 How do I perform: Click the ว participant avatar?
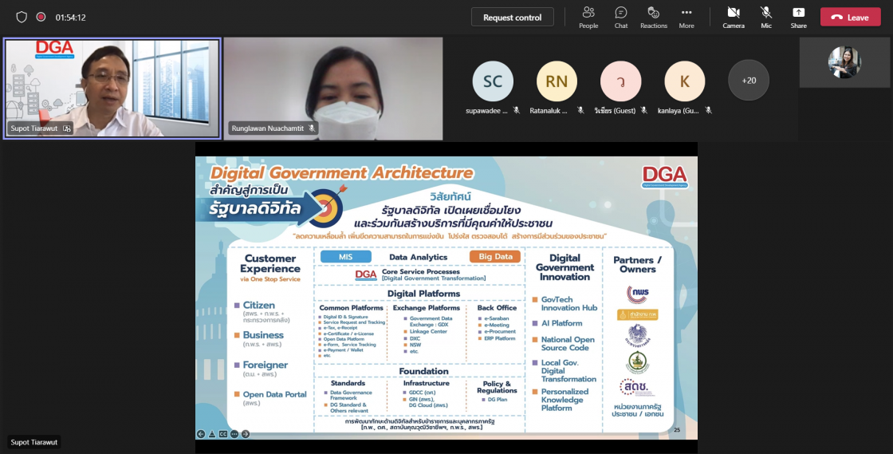[x=621, y=81]
